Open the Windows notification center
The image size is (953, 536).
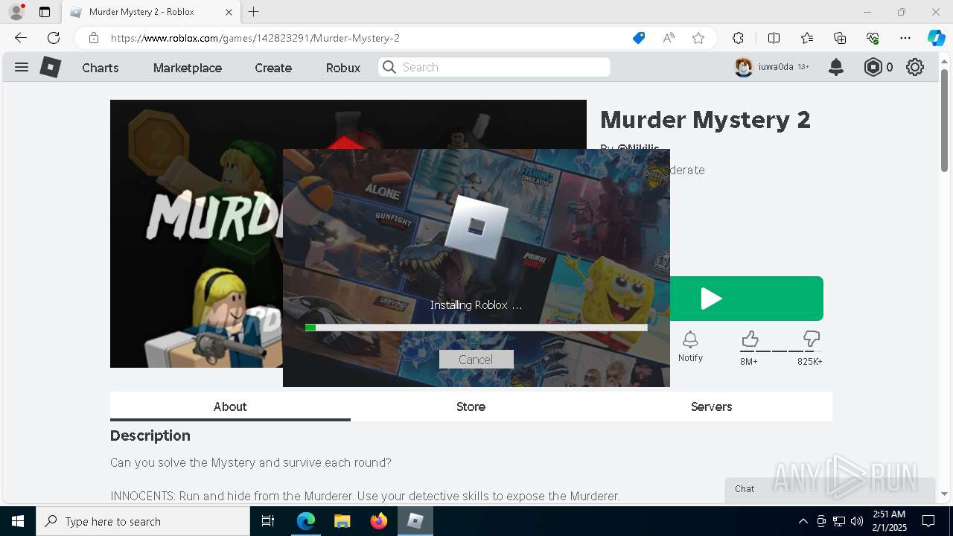click(928, 521)
